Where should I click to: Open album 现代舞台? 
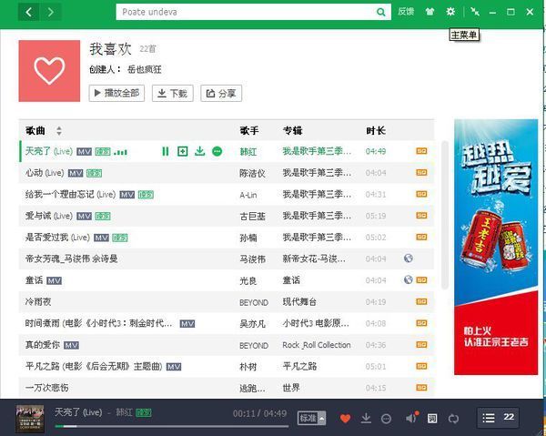click(299, 301)
